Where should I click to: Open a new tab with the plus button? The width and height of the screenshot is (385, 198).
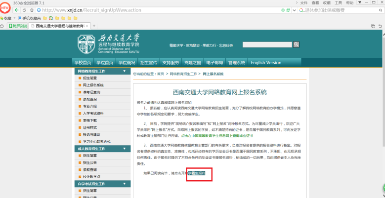click(x=94, y=26)
